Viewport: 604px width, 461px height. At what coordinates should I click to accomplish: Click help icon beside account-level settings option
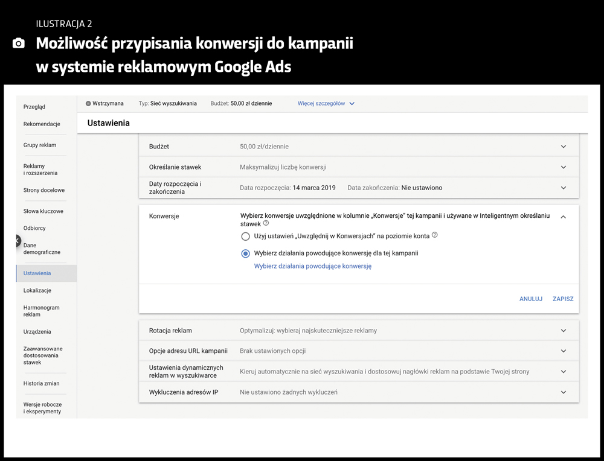[x=434, y=237]
